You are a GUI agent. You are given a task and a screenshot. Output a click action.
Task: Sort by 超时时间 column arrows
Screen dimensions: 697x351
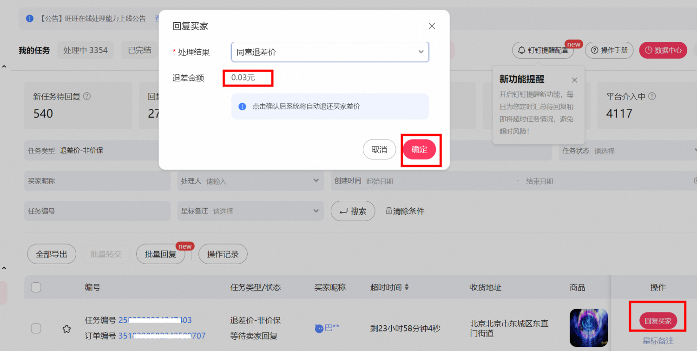click(407, 287)
